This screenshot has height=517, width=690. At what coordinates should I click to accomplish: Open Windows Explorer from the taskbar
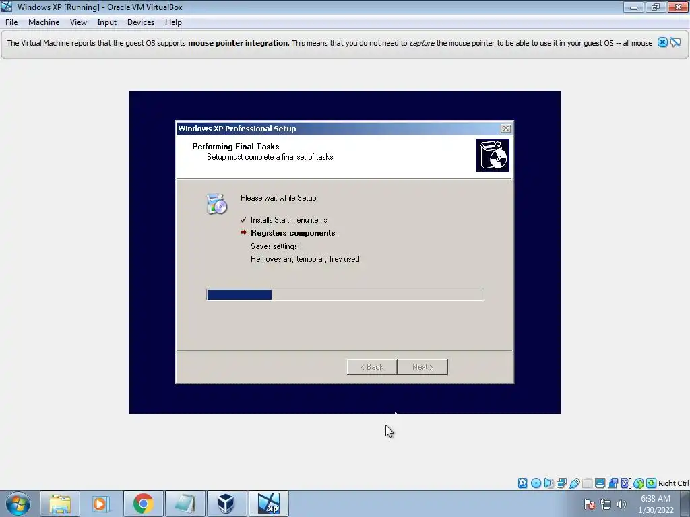click(x=60, y=504)
